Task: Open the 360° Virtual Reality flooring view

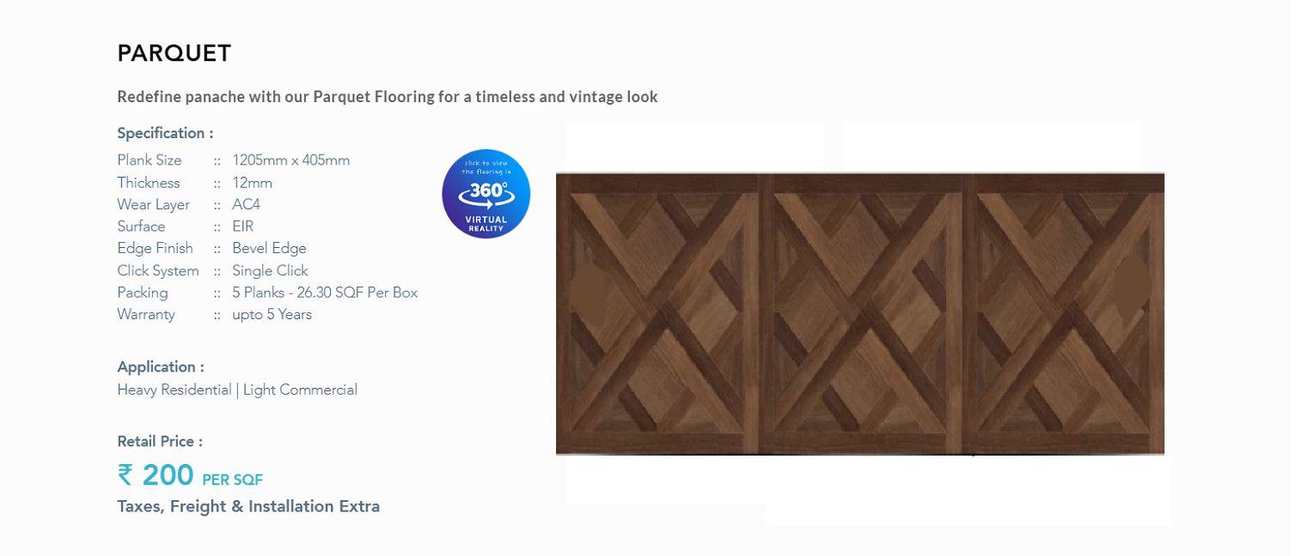Action: (x=486, y=194)
